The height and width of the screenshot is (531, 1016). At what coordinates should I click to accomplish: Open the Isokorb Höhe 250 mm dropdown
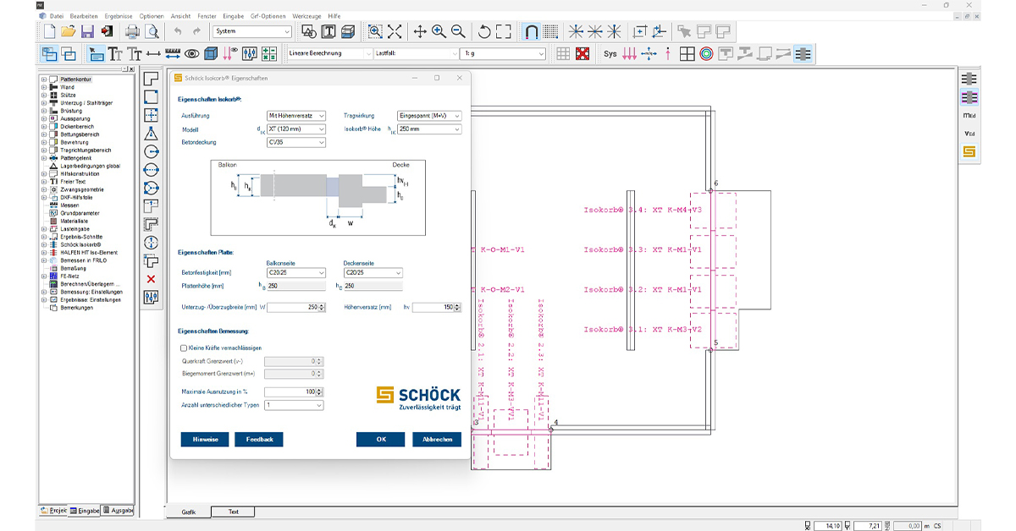pos(428,129)
